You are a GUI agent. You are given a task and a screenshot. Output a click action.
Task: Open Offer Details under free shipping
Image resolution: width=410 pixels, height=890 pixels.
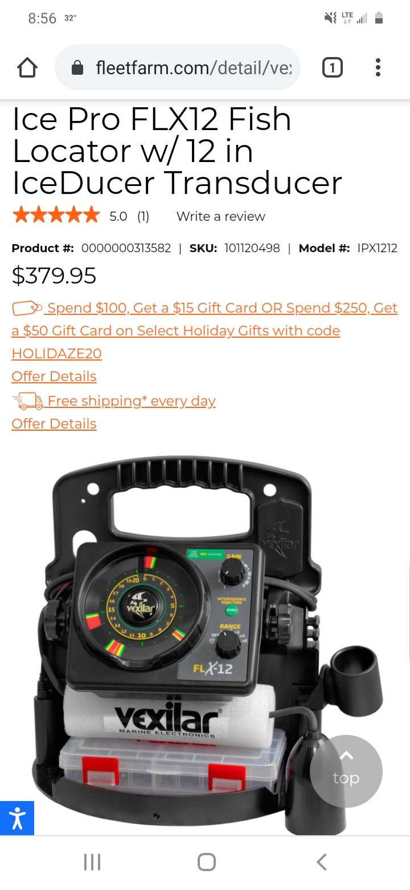click(54, 424)
